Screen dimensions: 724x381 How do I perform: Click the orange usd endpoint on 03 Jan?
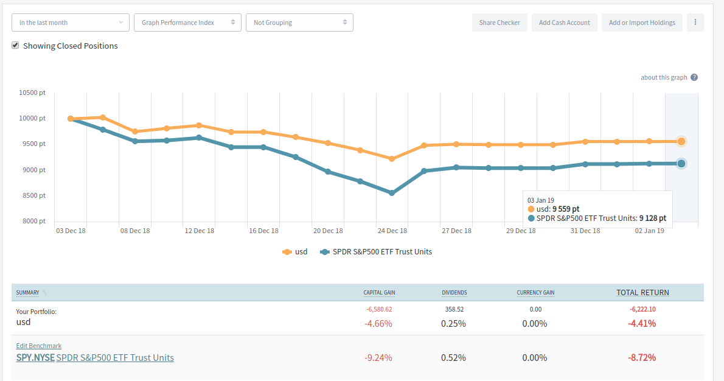click(681, 141)
